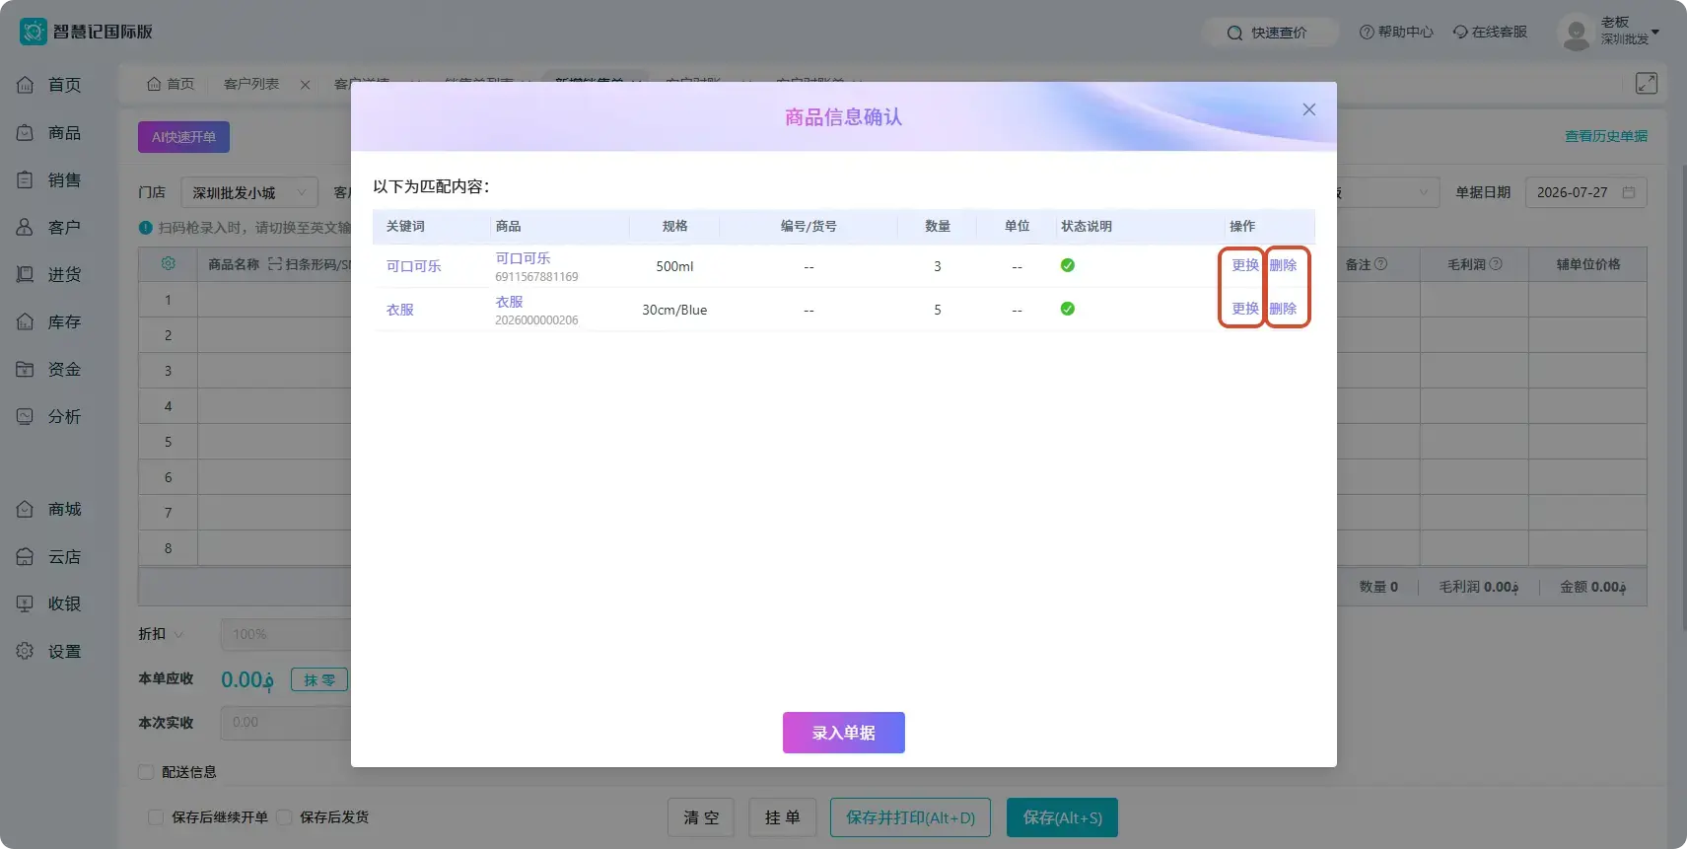This screenshot has width=1687, height=849.
Task: Click the 录入单据 button
Action: pyautogui.click(x=844, y=733)
